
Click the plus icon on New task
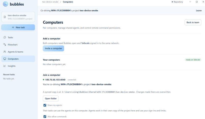tap(13, 27)
